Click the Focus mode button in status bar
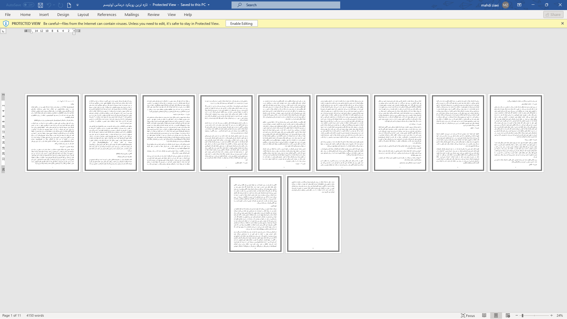The image size is (567, 319). 467,315
